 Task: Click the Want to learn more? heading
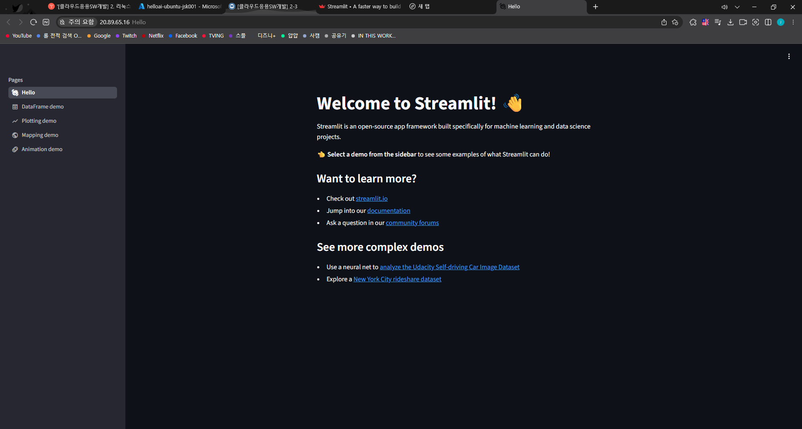coord(367,179)
